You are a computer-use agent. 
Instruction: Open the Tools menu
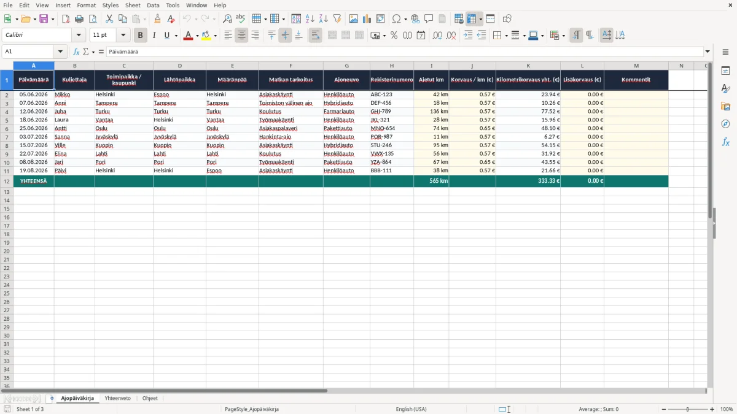click(x=173, y=5)
